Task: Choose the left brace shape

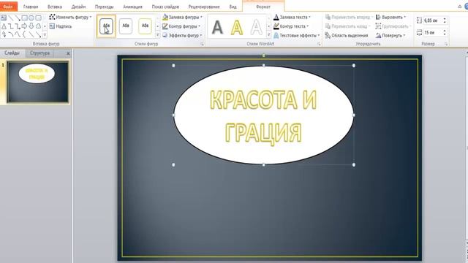Action: pos(24,34)
